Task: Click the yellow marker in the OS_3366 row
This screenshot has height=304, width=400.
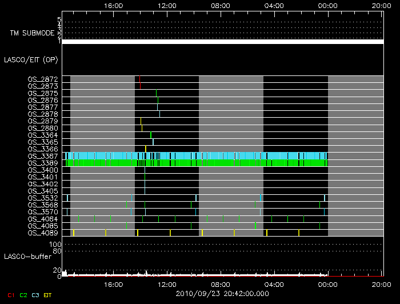Action: [x=146, y=149]
